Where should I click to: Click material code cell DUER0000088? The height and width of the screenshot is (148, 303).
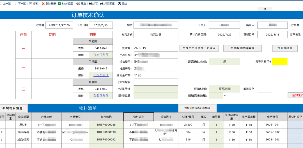106,125
